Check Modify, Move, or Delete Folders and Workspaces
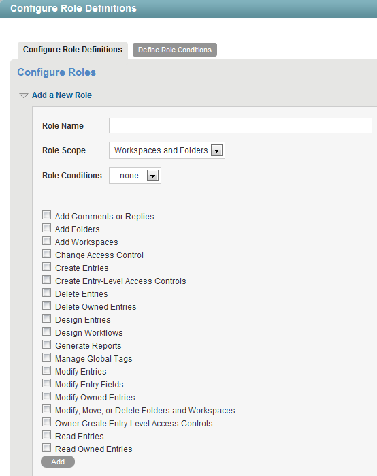The image size is (377, 476). point(46,409)
